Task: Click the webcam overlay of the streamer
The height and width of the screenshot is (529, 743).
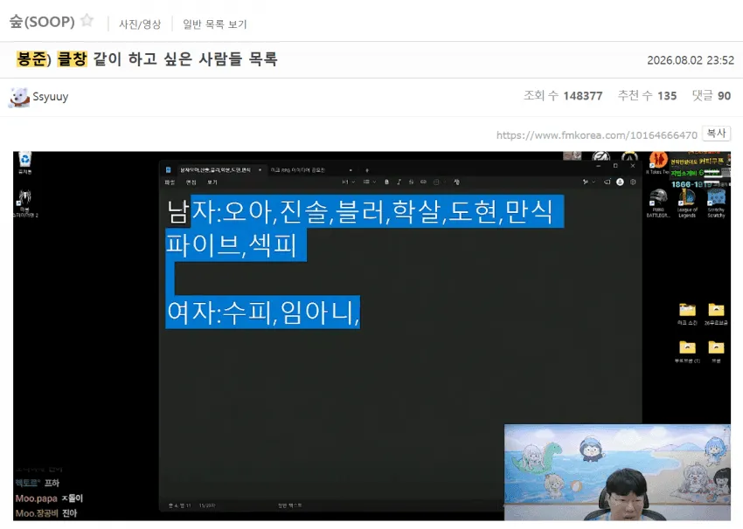Action: click(x=617, y=472)
